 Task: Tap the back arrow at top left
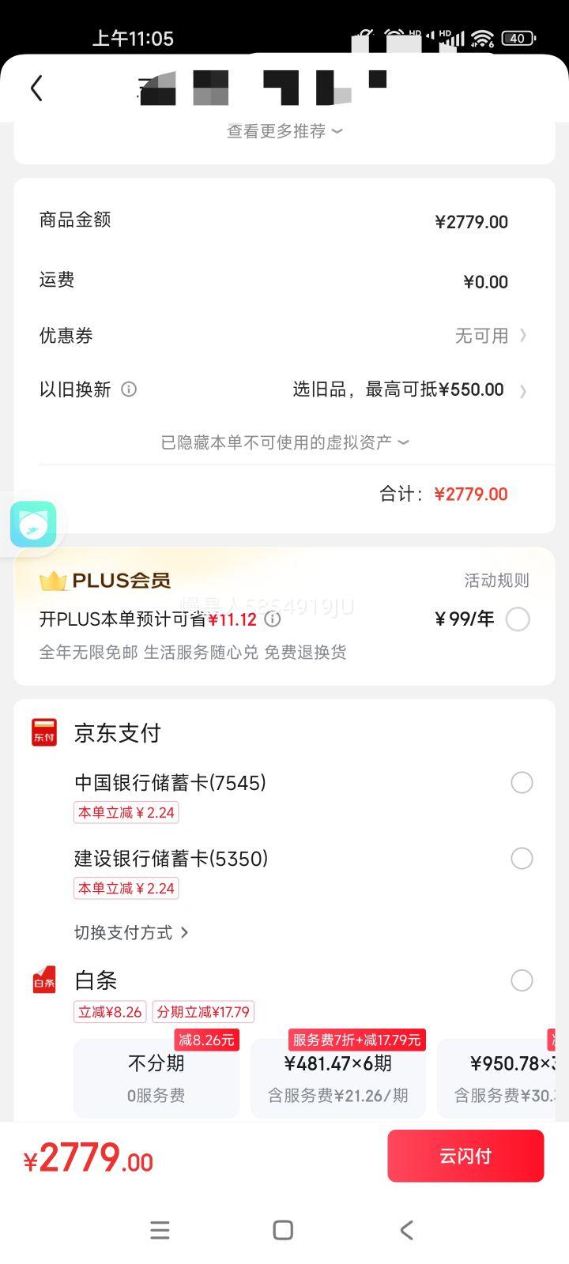(x=36, y=88)
